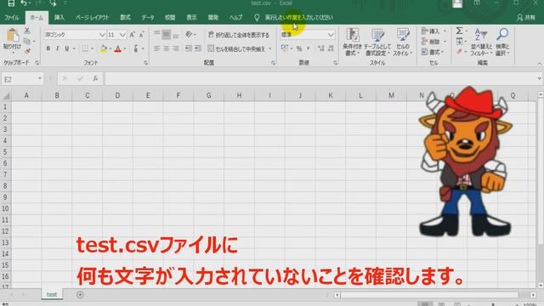Viewport: 544px width, 306px height.
Task: Click the Borders icon
Action: [85, 48]
